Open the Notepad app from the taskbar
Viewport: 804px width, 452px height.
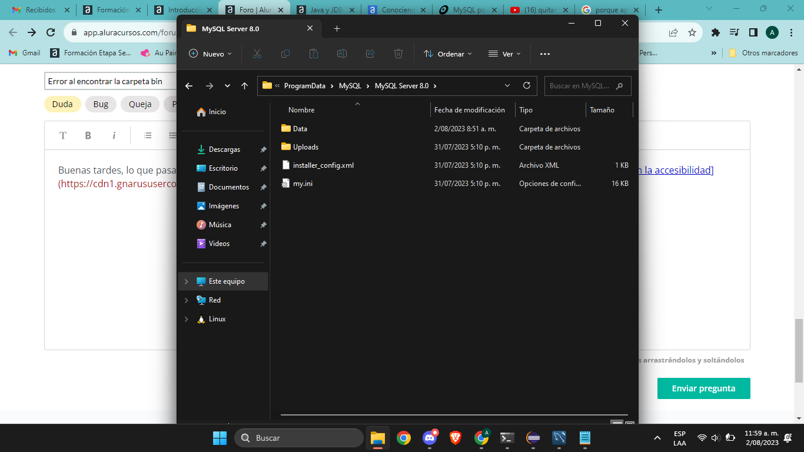[x=585, y=438]
